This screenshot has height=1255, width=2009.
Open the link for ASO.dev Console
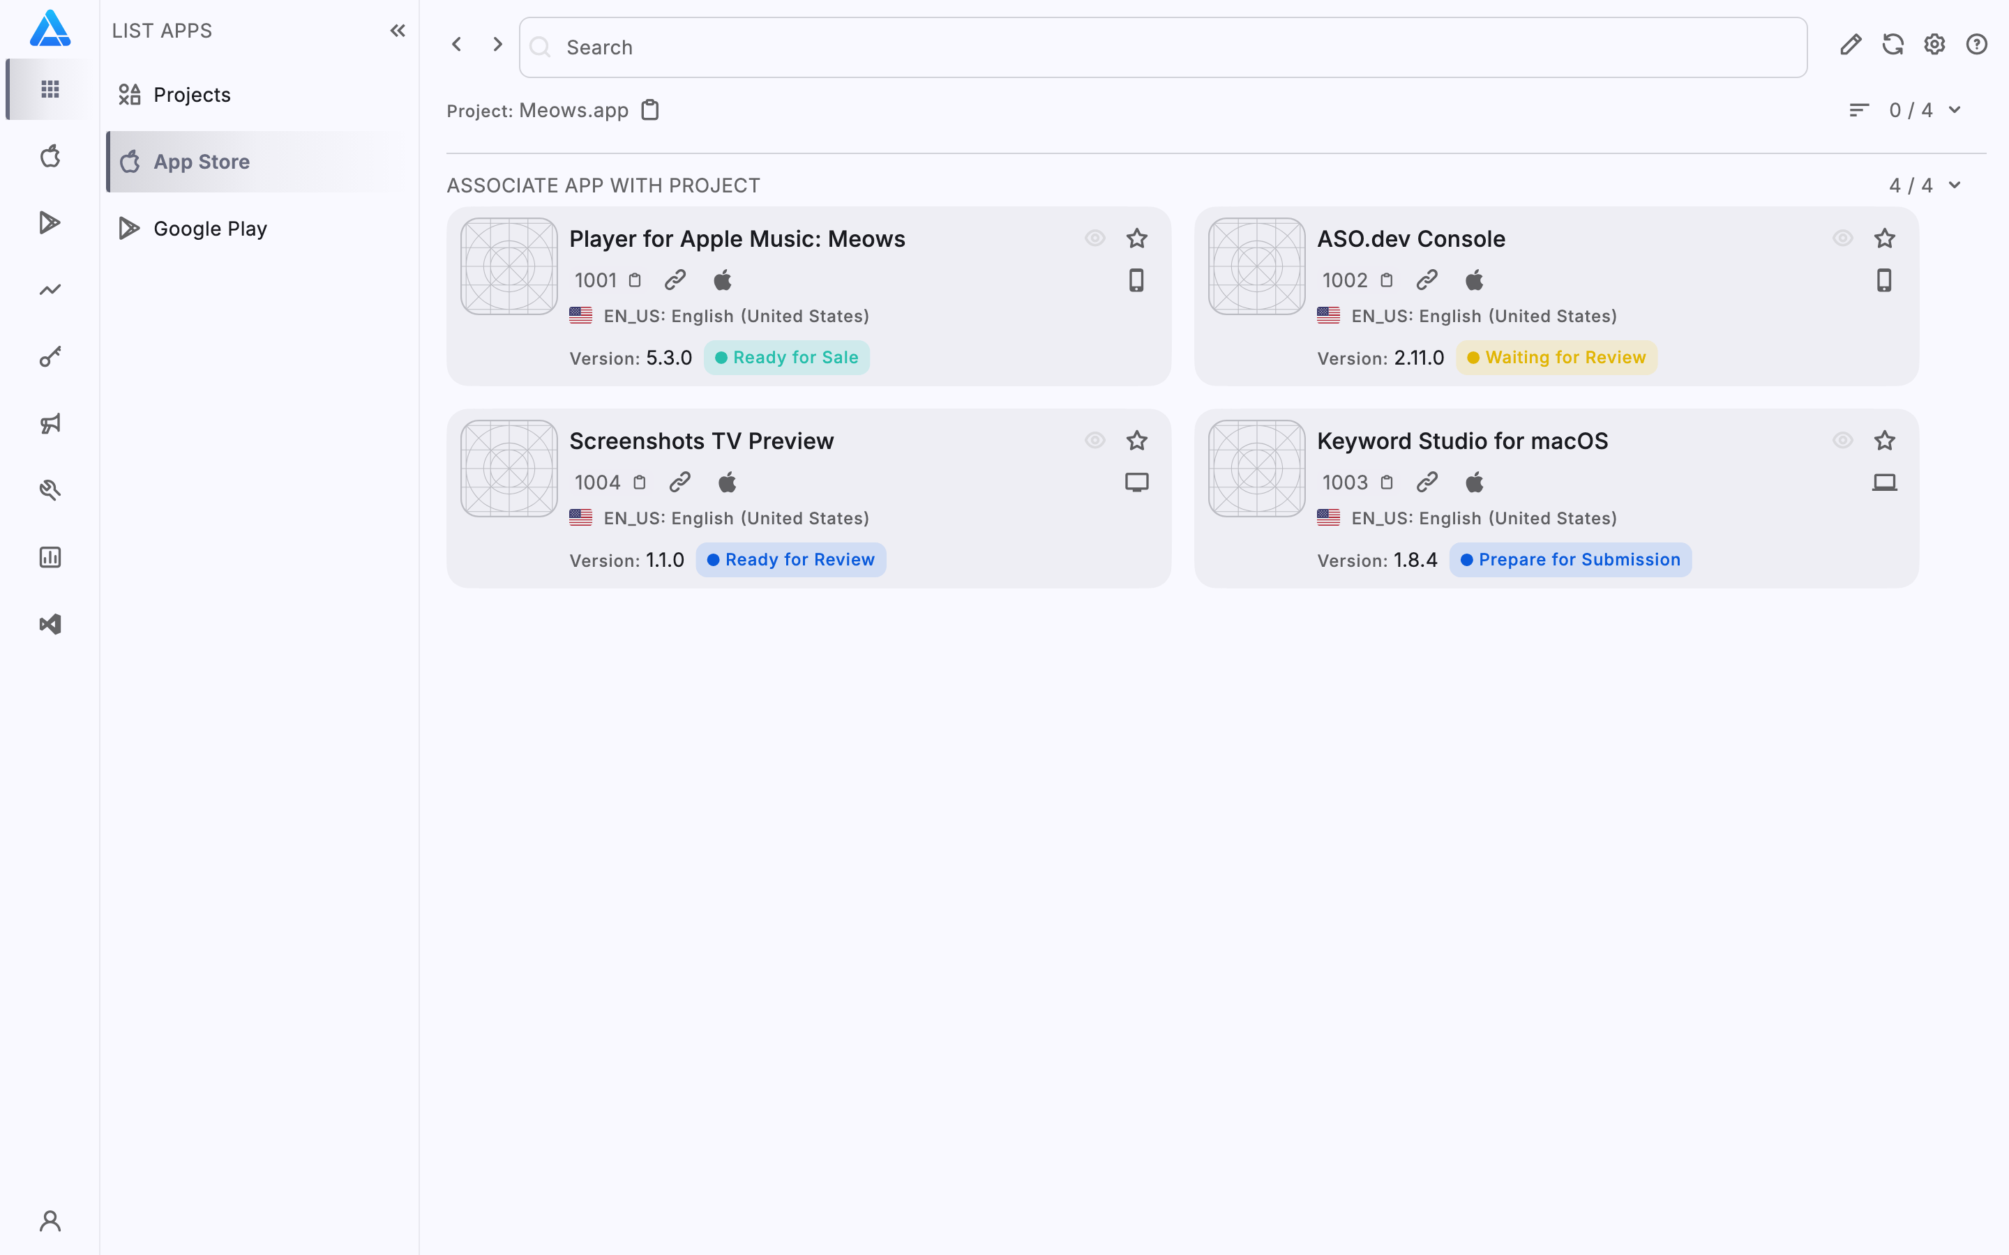1427,280
